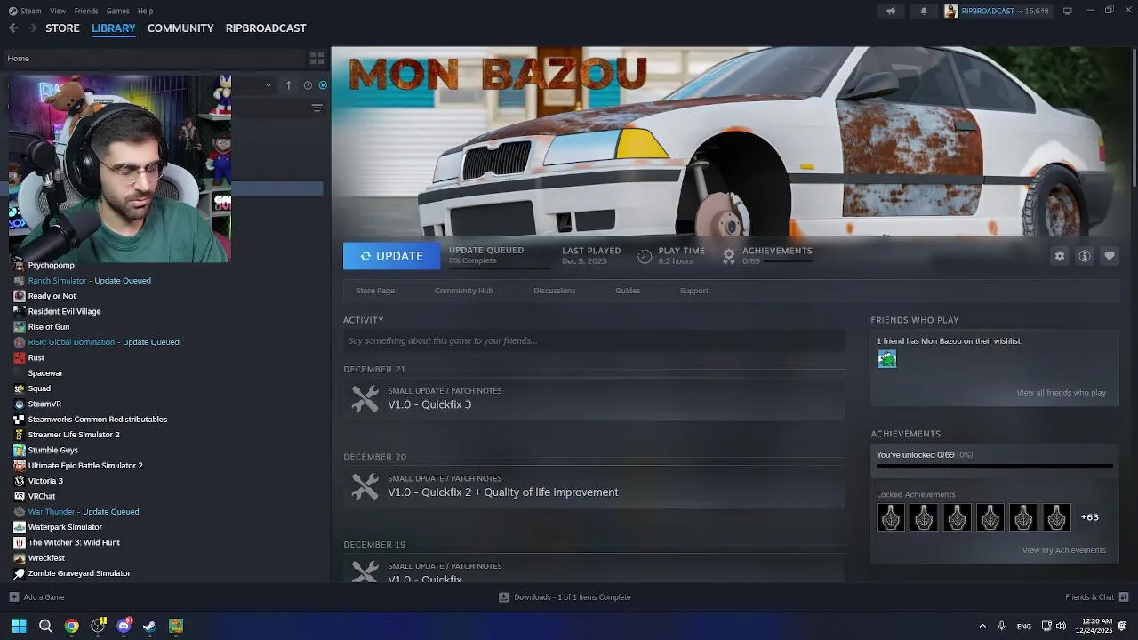Toggle recent activity clock filter
1138x640 pixels.
(308, 85)
